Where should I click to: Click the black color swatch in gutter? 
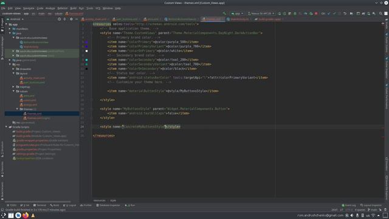tap(86, 69)
